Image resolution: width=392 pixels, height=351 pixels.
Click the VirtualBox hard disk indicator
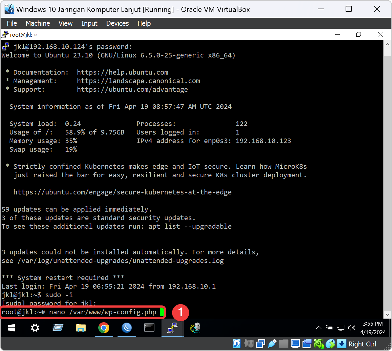point(237,344)
